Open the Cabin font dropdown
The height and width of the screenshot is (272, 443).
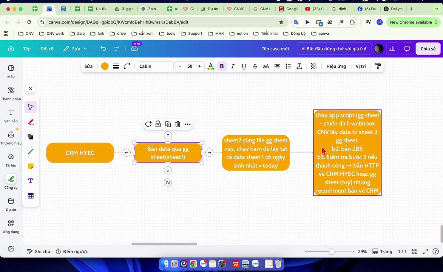click(x=155, y=66)
